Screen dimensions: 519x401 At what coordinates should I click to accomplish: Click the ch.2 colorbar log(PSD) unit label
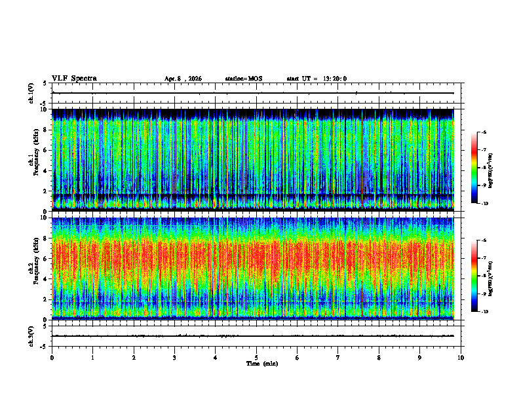pyautogui.click(x=491, y=279)
